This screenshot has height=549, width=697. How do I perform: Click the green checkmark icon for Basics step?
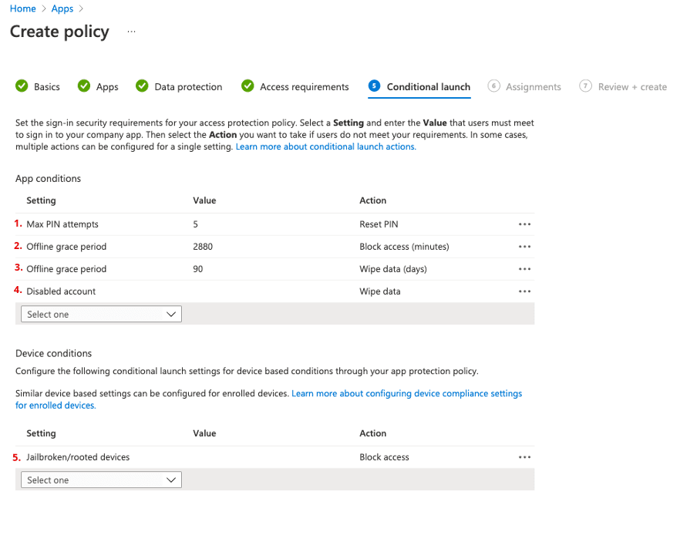tap(22, 86)
